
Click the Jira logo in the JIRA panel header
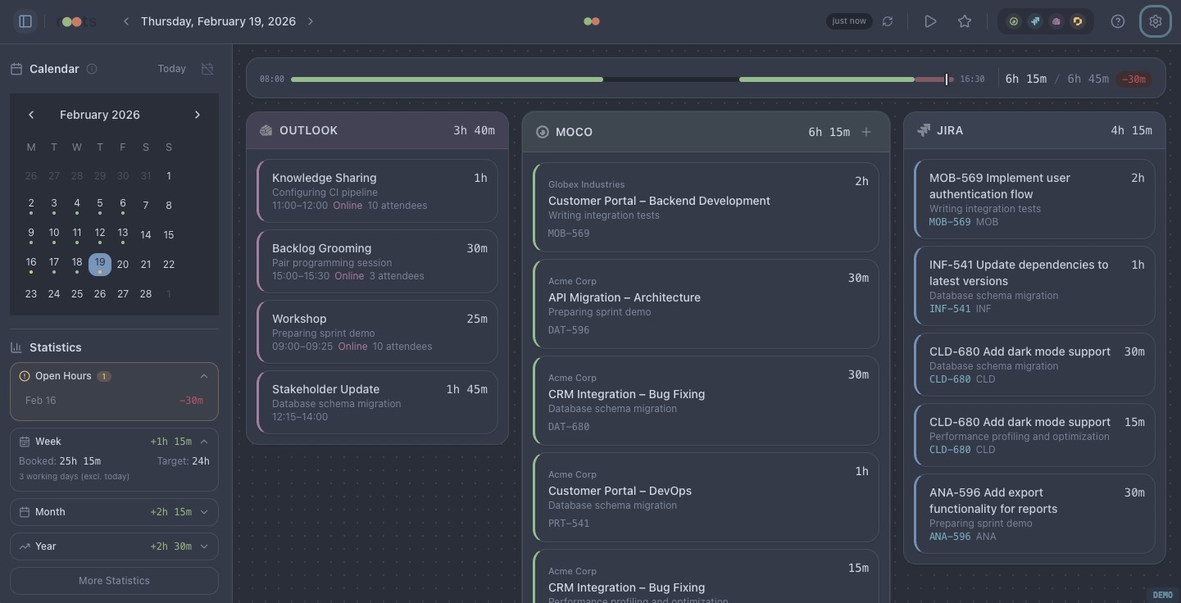click(x=921, y=129)
